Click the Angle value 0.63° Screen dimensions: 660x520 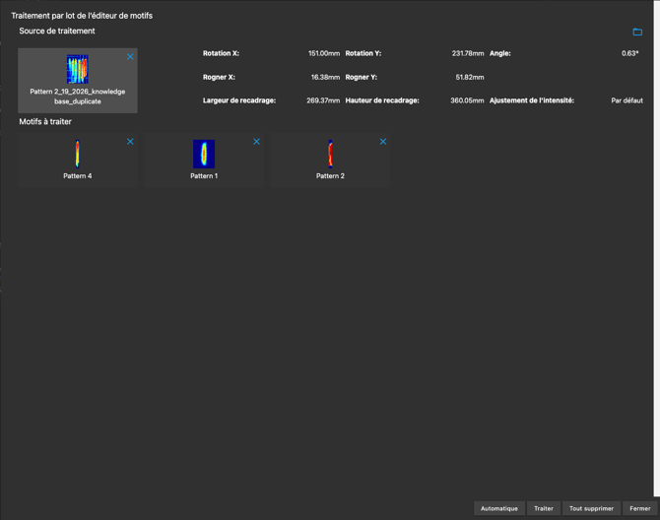(x=629, y=53)
